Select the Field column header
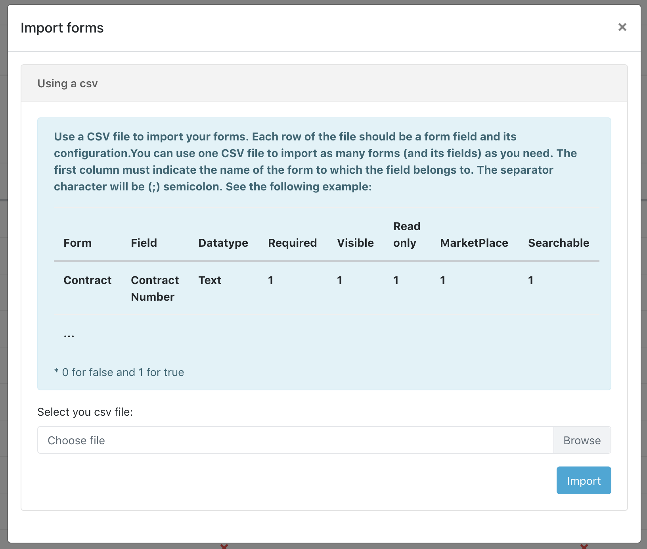Image resolution: width=647 pixels, height=549 pixels. coord(144,243)
